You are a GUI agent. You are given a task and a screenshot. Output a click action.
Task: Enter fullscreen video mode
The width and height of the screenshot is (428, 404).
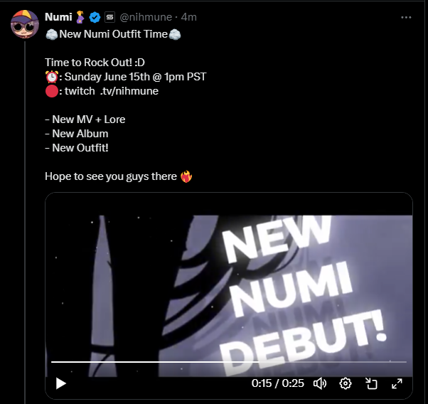coord(397,383)
